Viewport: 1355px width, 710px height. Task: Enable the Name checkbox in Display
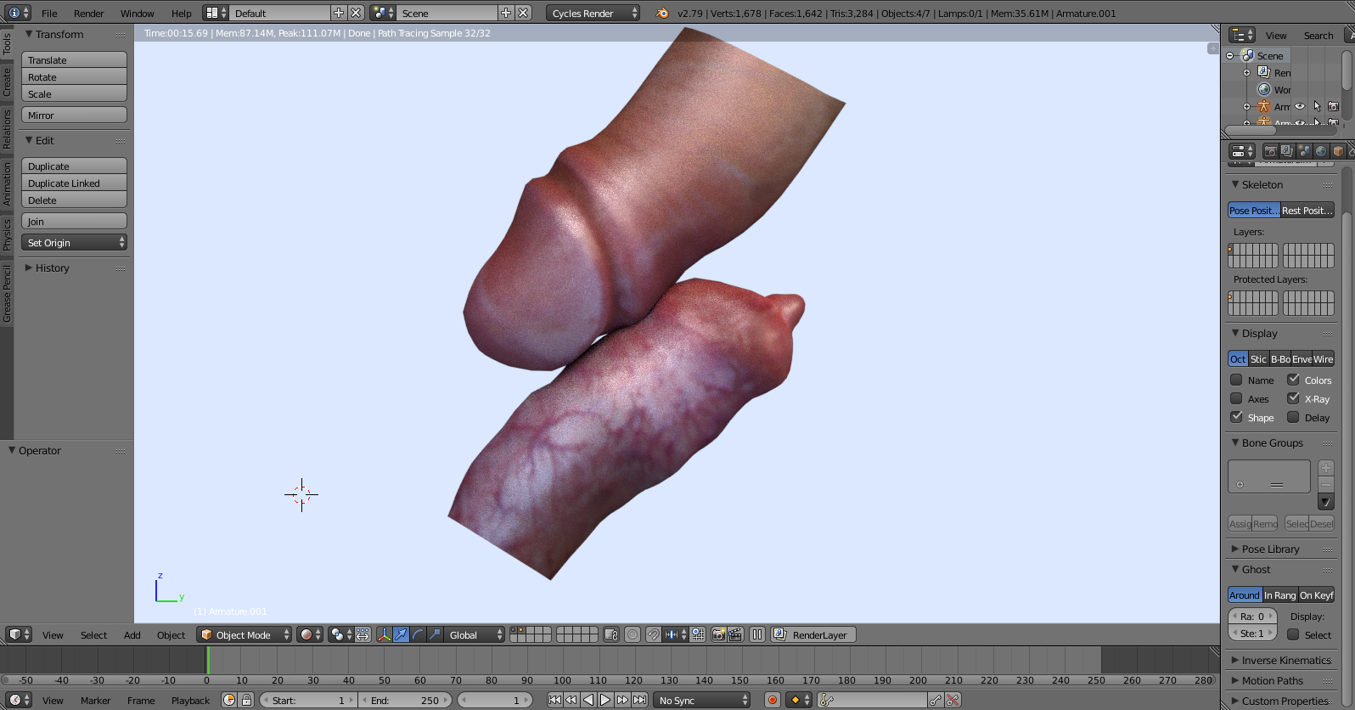click(x=1236, y=380)
